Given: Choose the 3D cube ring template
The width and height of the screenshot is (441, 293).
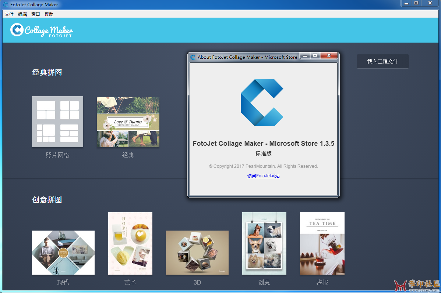Looking at the screenshot, I should coord(197,253).
